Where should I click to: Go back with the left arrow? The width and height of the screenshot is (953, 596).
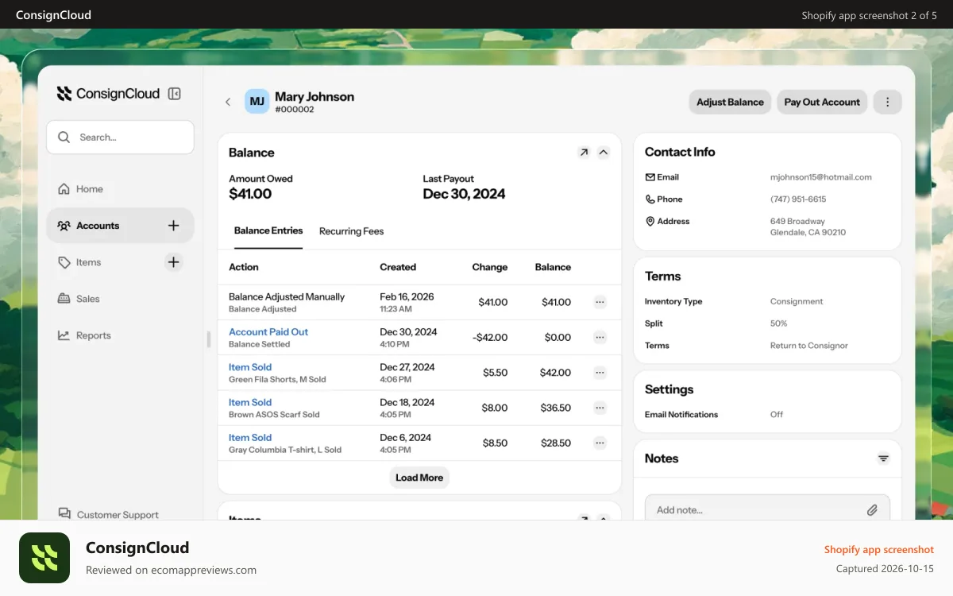[x=228, y=102]
